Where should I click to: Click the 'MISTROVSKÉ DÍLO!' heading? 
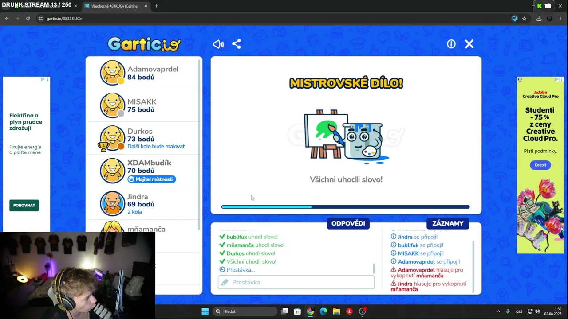(346, 83)
